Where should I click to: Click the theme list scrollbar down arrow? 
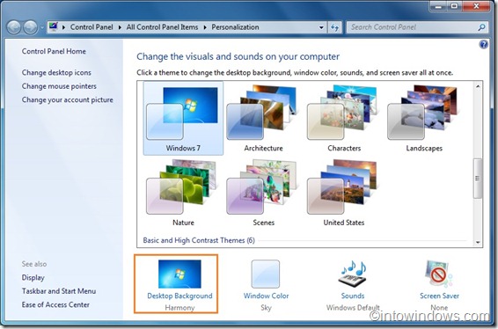478,242
